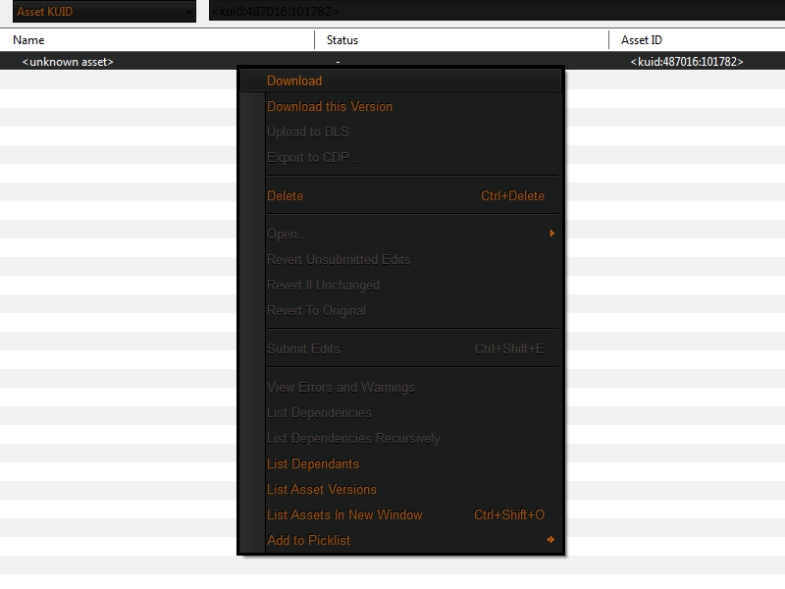Select Submit Edits menu item

click(303, 349)
